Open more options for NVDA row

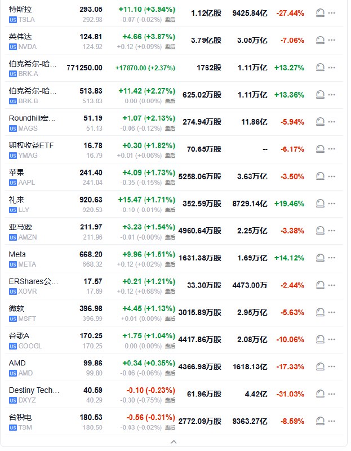coord(332,40)
